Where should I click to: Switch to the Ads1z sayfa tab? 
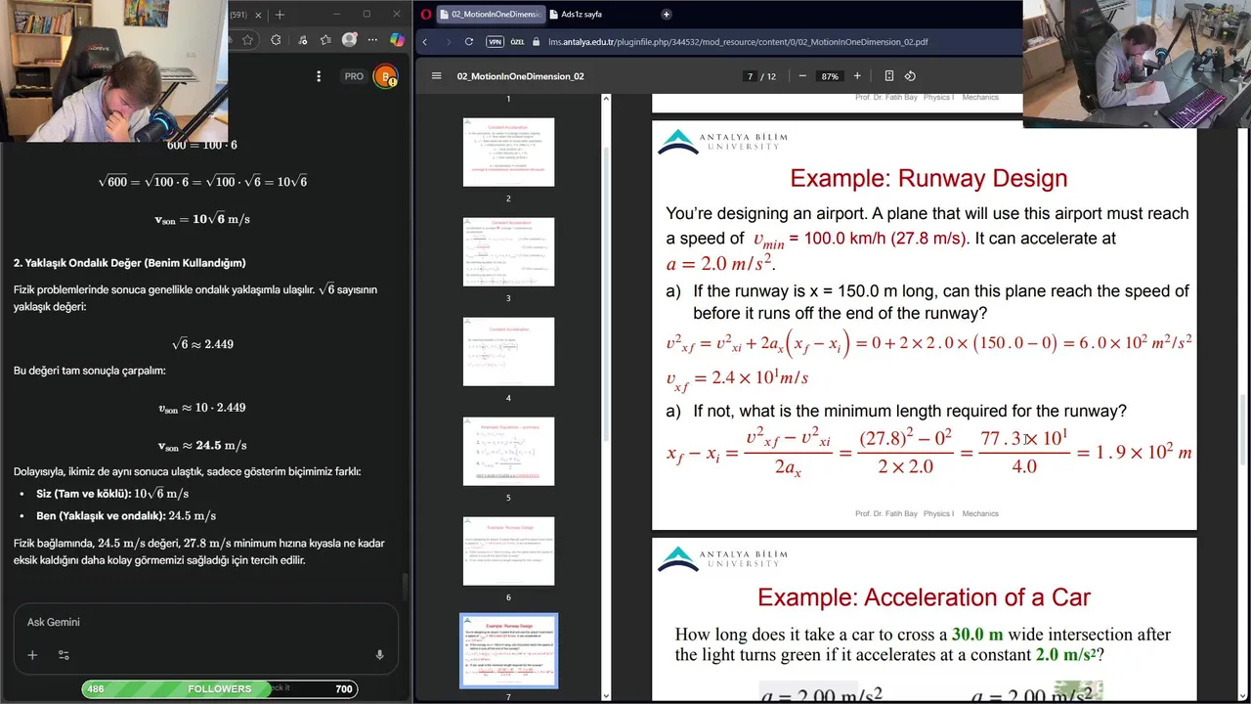pyautogui.click(x=582, y=15)
